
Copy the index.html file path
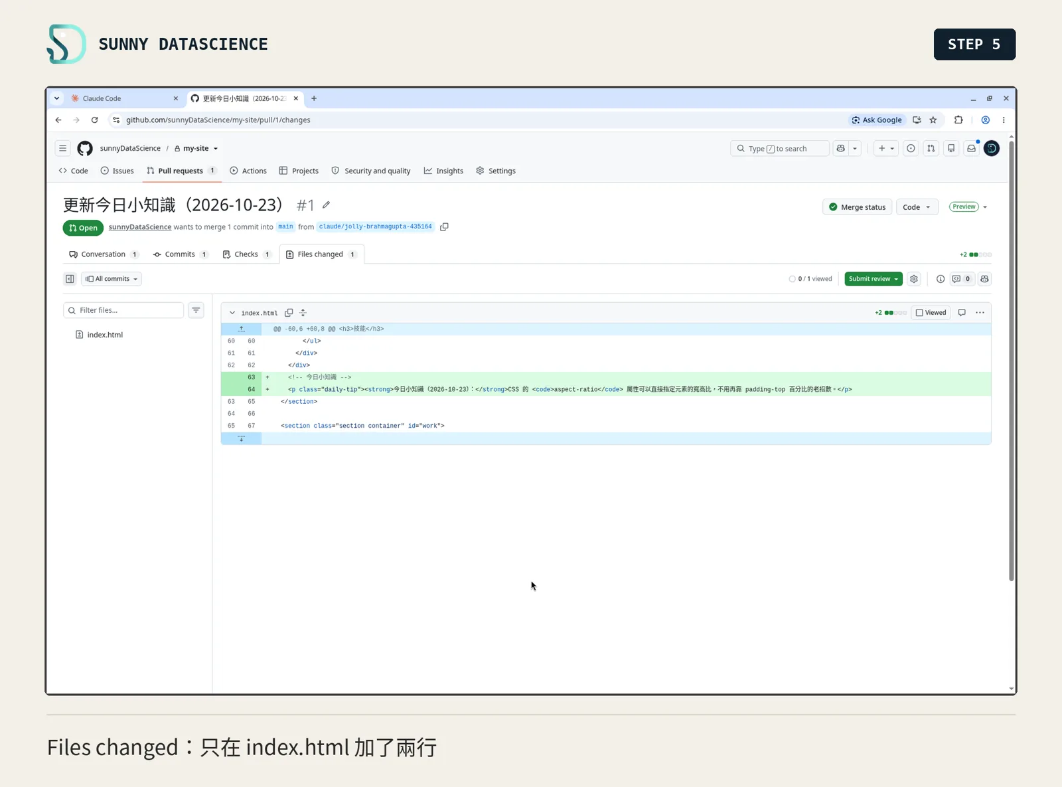(x=289, y=313)
